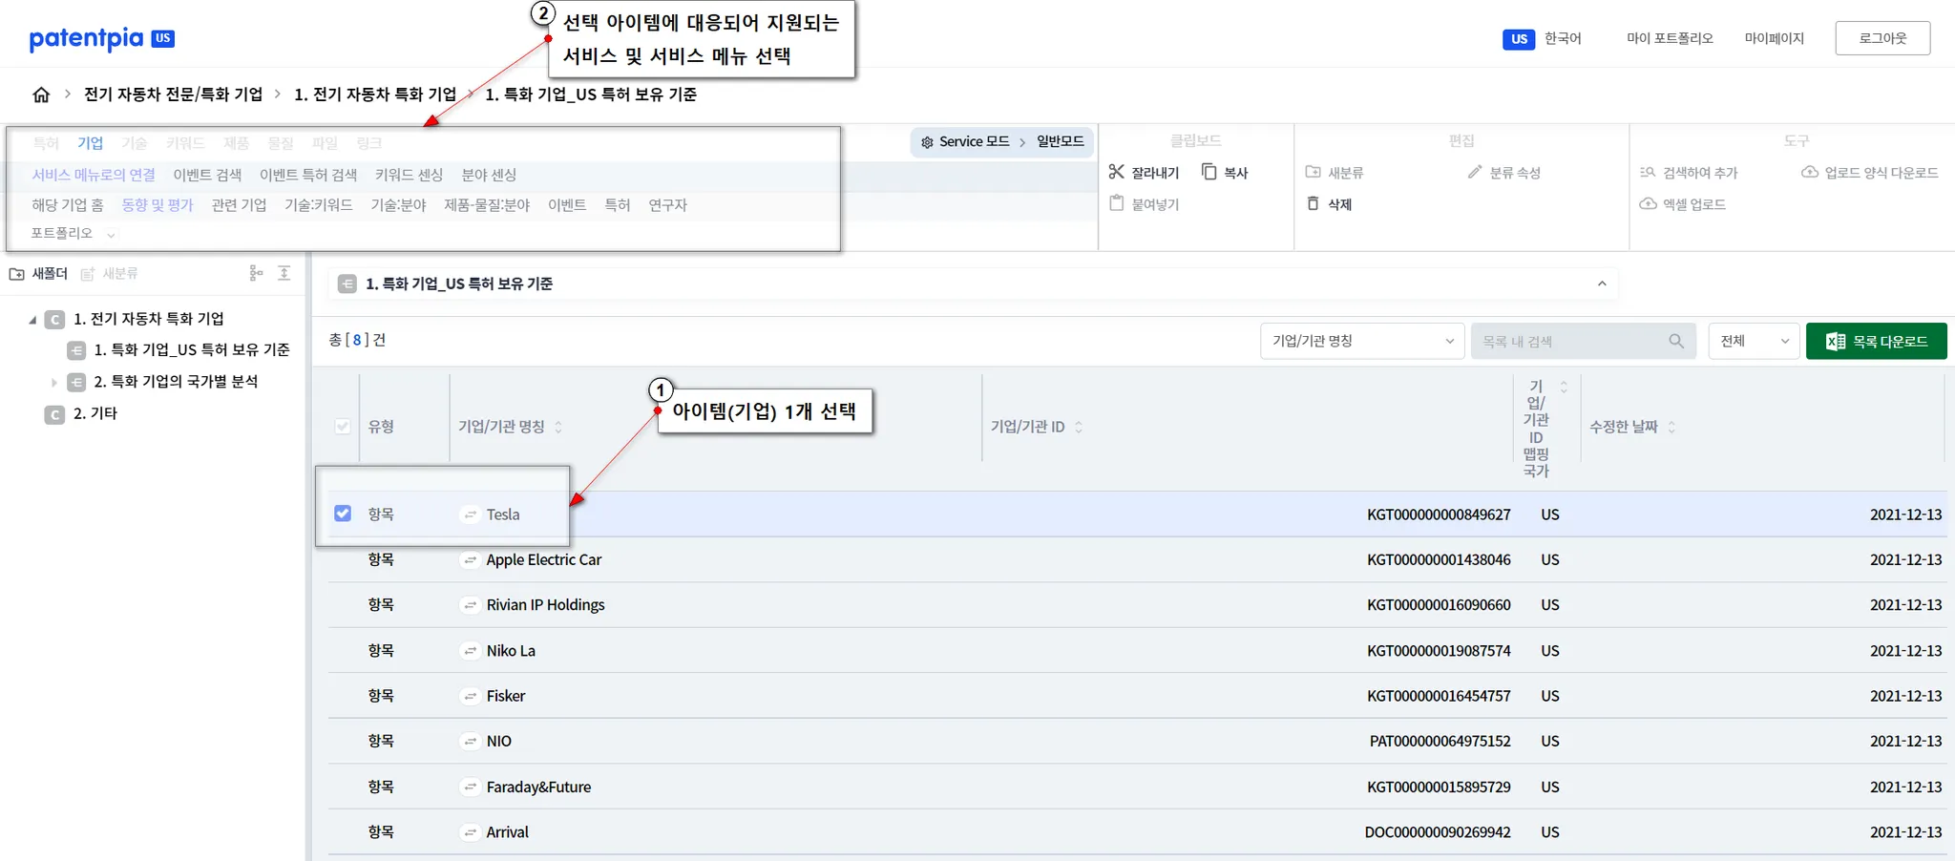Image resolution: width=1955 pixels, height=861 pixels.
Task: Select tree item 2. 기타
Action: click(x=95, y=413)
